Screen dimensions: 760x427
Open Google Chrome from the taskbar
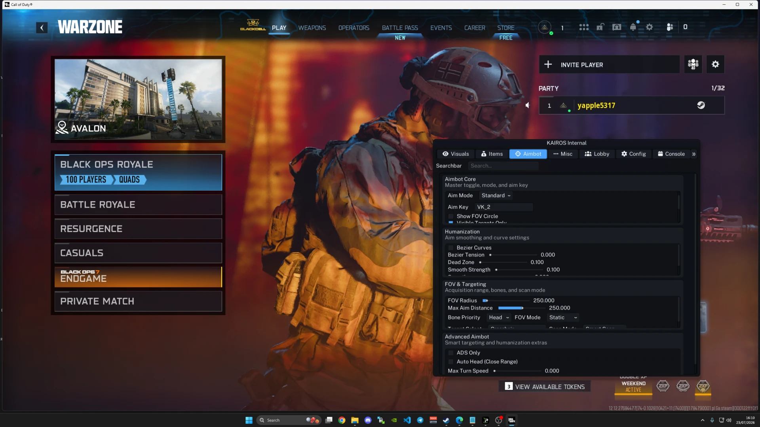[x=342, y=420]
